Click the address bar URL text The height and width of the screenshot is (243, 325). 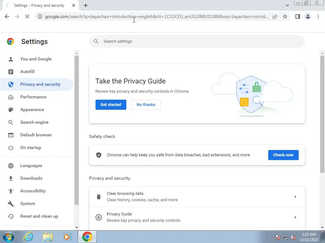[156, 16]
